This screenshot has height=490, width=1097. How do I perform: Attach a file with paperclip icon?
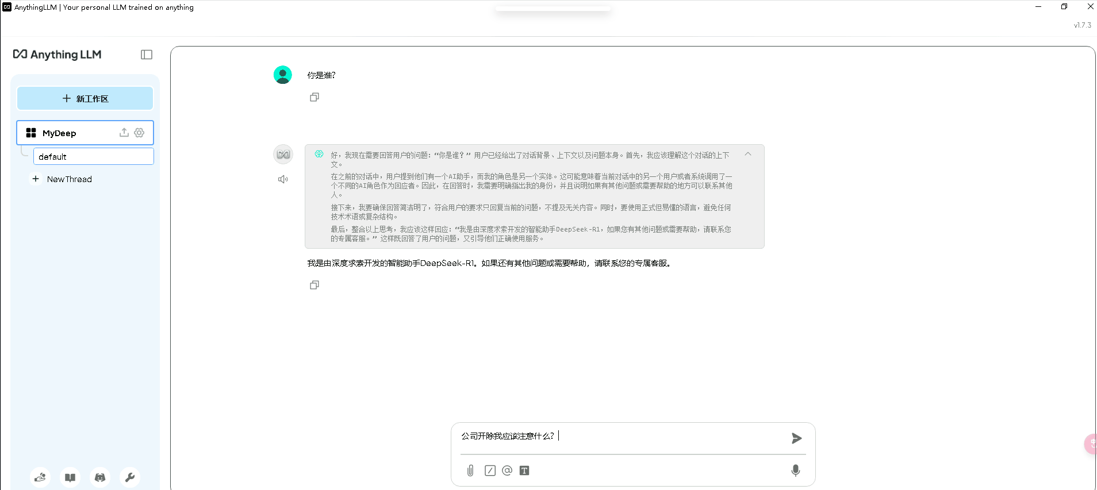[470, 470]
